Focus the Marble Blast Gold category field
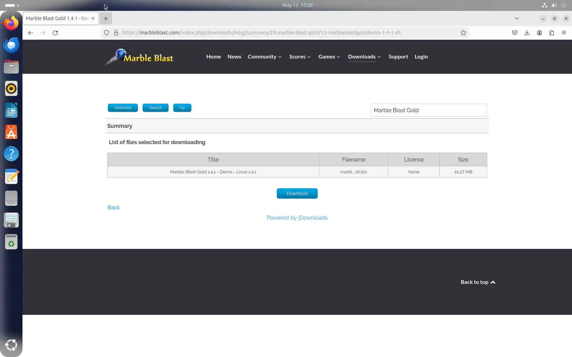This screenshot has height=357, width=572. point(429,110)
